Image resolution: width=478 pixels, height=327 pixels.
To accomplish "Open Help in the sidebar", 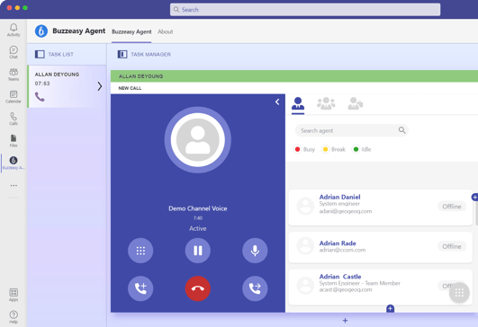I will 14,317.
